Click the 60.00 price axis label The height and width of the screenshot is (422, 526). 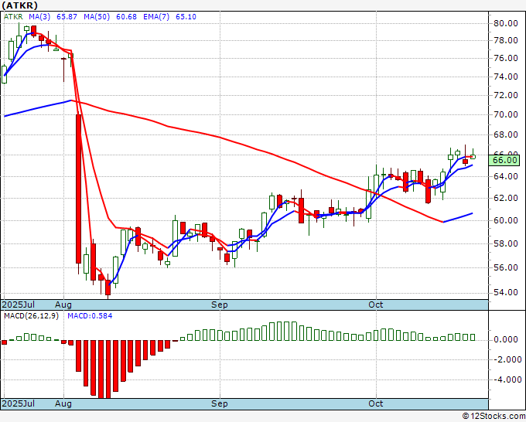(506, 220)
